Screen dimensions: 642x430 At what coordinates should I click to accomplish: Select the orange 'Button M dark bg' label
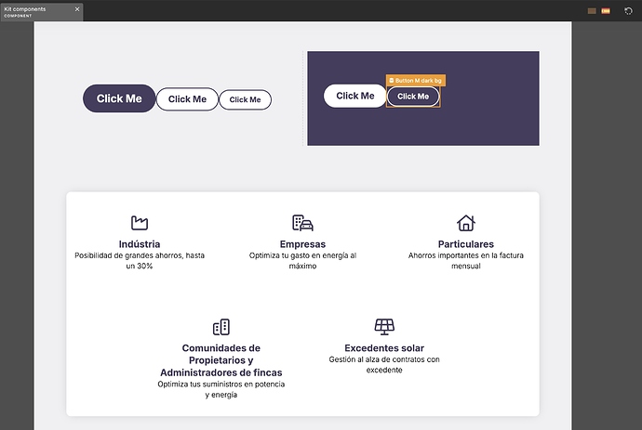(x=415, y=81)
